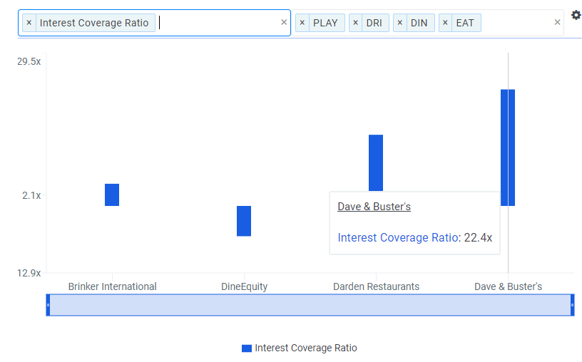Click the 2.1x y-axis value
This screenshot has width=582, height=362.
[x=31, y=195]
